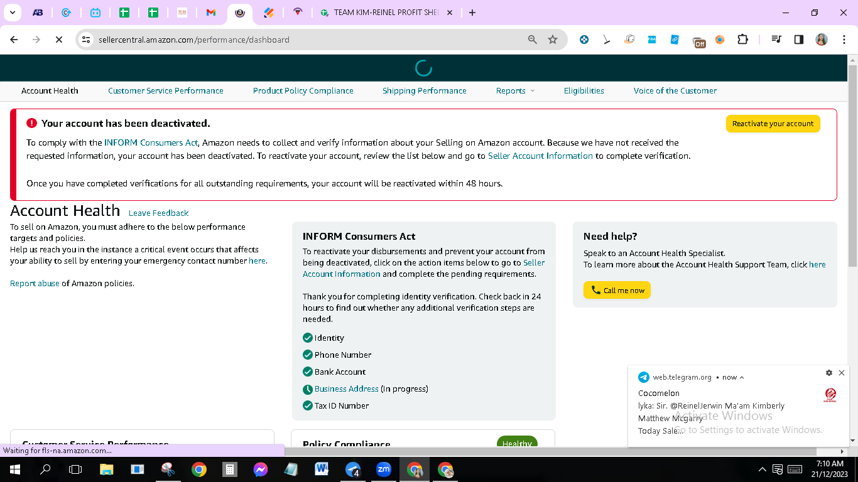
Task: Click the Tax ID Number check icon
Action: (308, 406)
